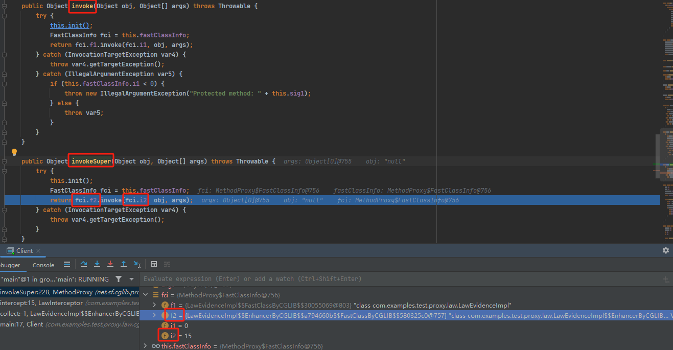The height and width of the screenshot is (350, 673).
Task: Open the debug panel settings gear
Action: (x=665, y=250)
